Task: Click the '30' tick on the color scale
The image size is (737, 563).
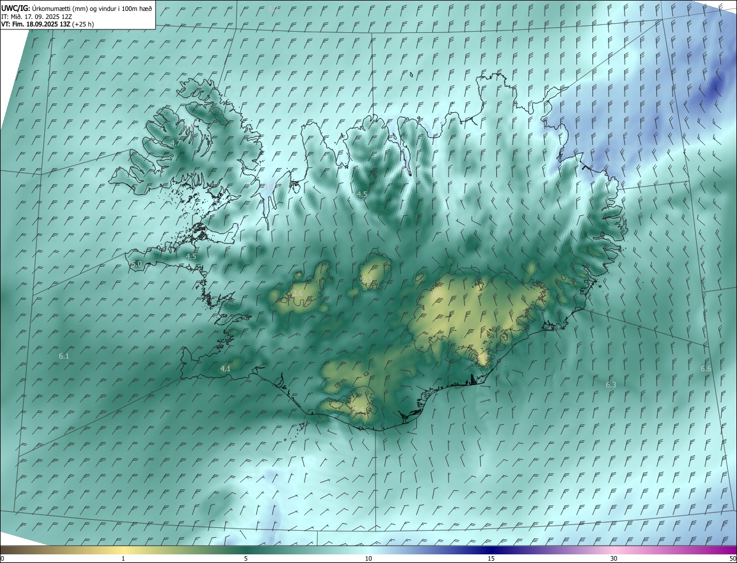Action: click(x=614, y=558)
